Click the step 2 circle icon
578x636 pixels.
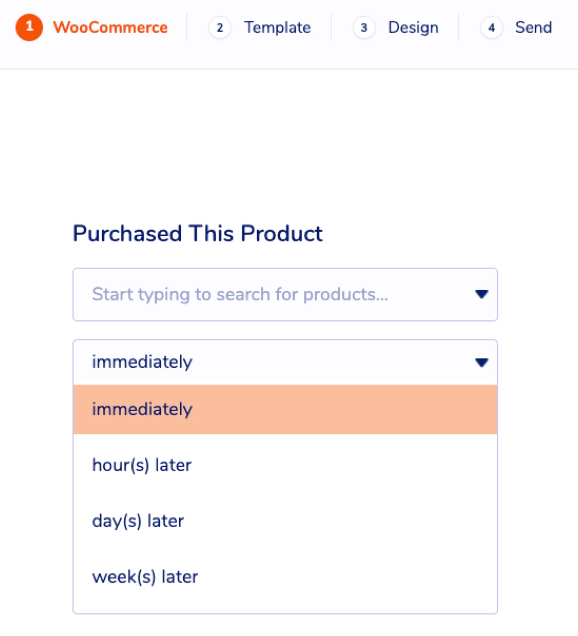(x=220, y=28)
